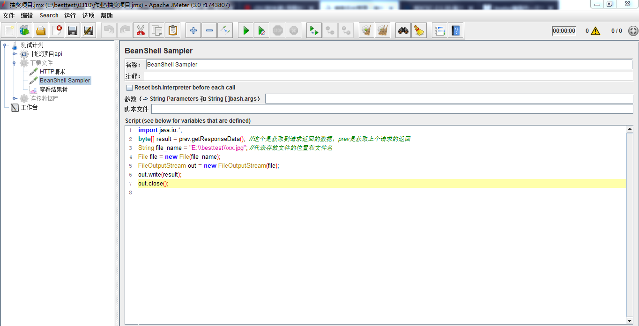Start the test with green play icon
Screen dimensions: 639x326
click(x=246, y=31)
